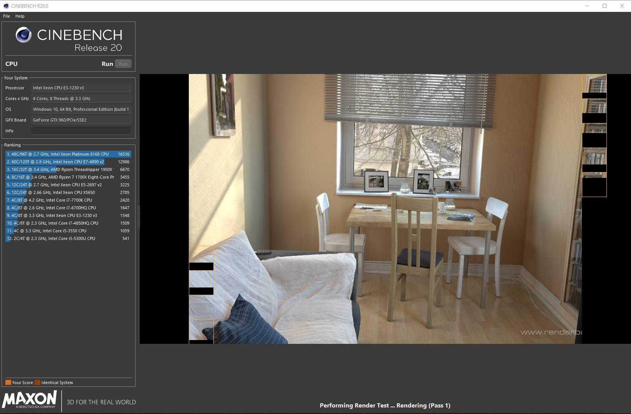Select ranking row 9 Xeon E3-1230 v3
Image resolution: width=631 pixels, height=414 pixels.
click(68, 215)
